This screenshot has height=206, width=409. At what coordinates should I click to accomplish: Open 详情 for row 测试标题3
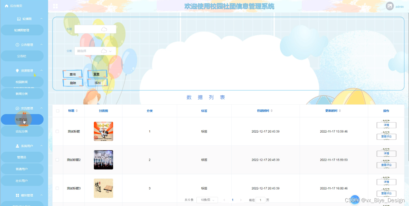pyautogui.click(x=386, y=182)
